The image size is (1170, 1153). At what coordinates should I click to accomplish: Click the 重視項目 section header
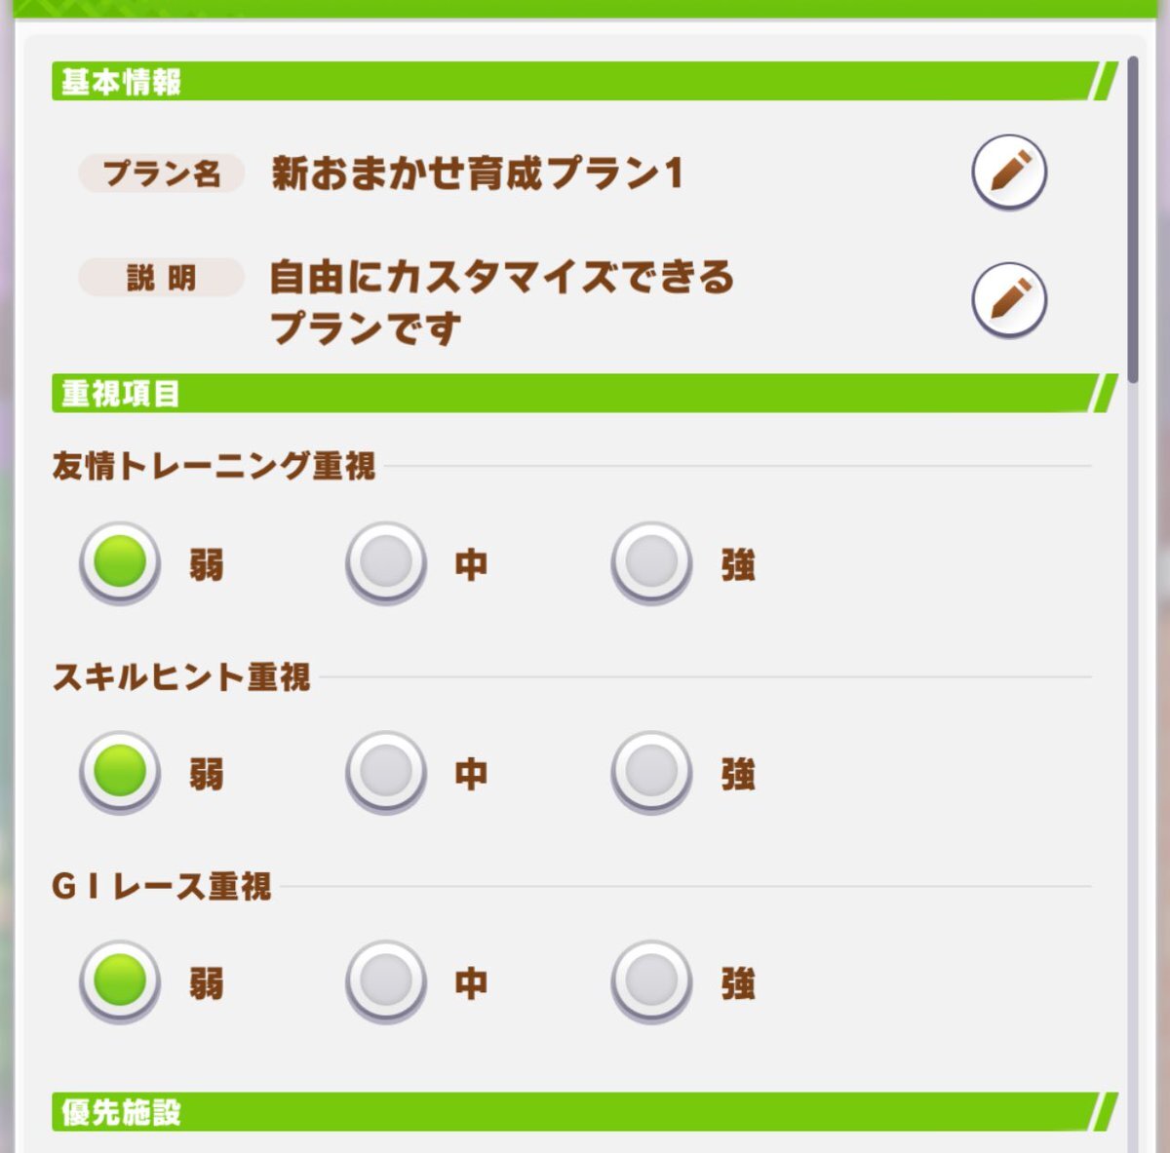click(584, 393)
